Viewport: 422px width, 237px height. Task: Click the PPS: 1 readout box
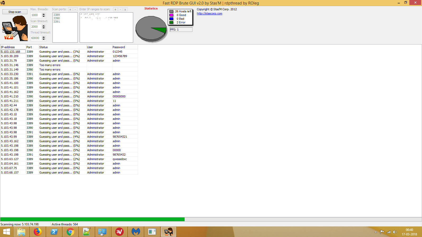click(181, 29)
